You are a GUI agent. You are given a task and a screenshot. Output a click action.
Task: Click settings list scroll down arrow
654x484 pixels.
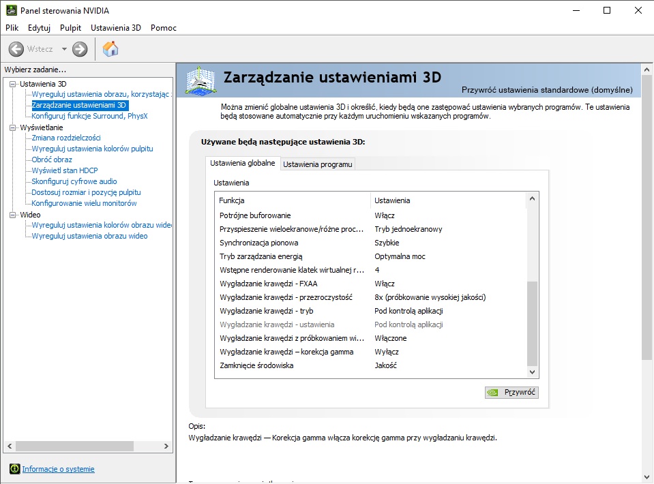(532, 372)
